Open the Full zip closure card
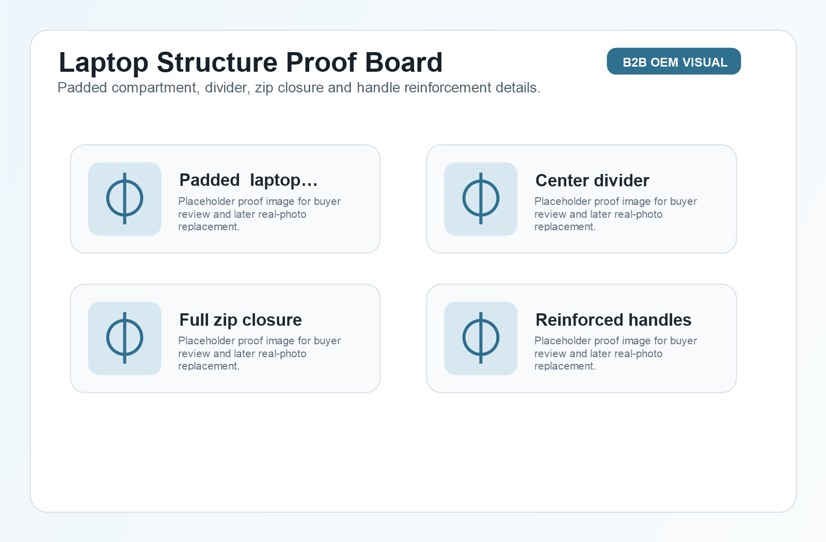The image size is (826, 542). click(225, 338)
